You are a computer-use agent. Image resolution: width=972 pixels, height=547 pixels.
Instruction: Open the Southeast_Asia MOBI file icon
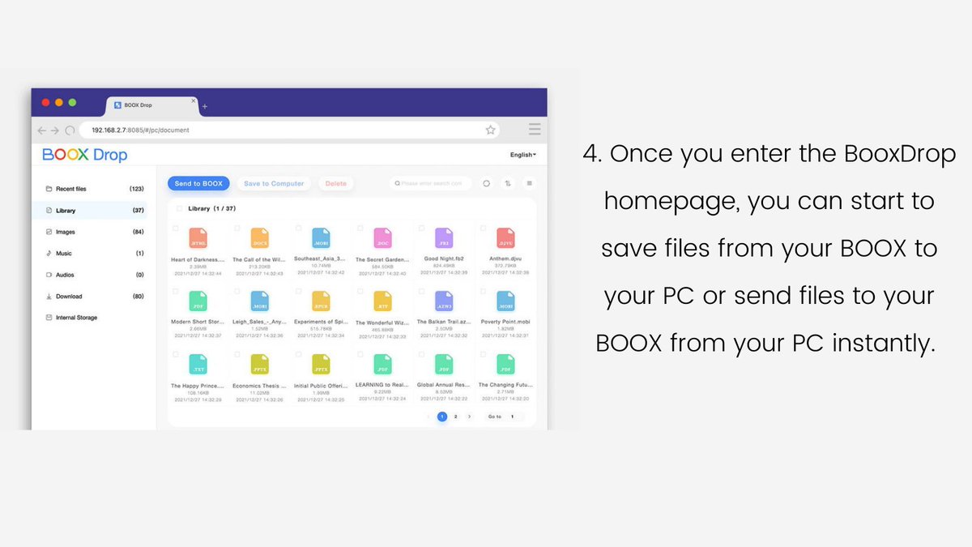click(322, 238)
